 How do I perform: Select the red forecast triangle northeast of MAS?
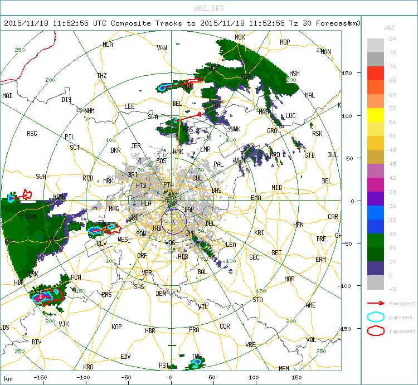[x=200, y=115]
